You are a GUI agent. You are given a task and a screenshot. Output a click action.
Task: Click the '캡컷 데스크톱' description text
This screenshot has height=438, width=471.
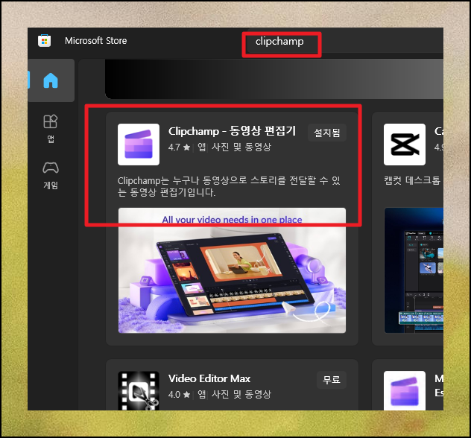(x=412, y=180)
